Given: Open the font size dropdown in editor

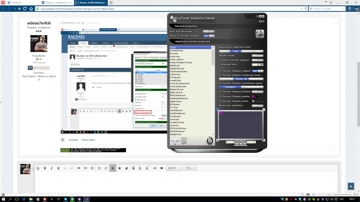Looking at the screenshot, I should (190, 168).
